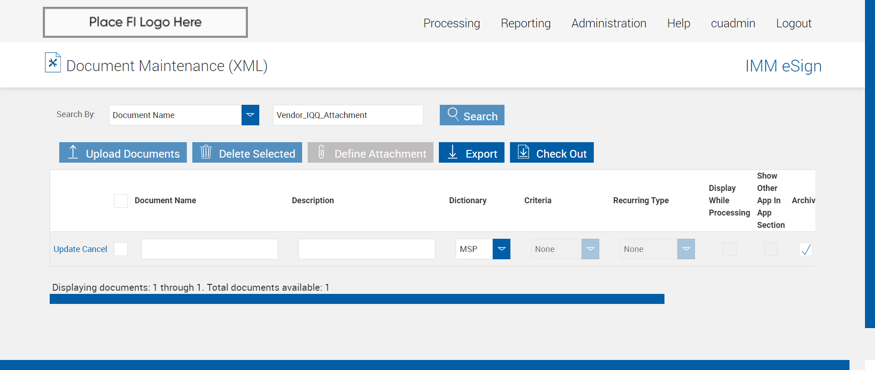Click the Document Name edit field

pyautogui.click(x=210, y=249)
